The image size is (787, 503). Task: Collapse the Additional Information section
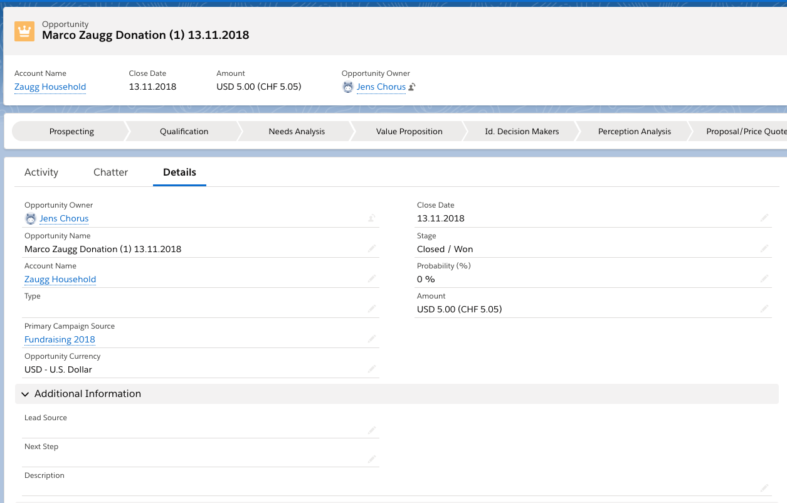pyautogui.click(x=24, y=394)
